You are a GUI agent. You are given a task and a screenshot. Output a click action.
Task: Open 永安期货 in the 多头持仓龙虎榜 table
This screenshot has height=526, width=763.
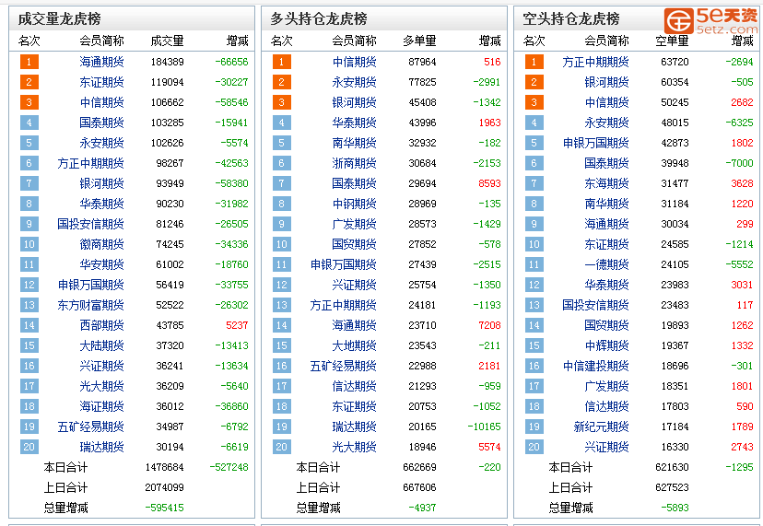click(x=354, y=82)
